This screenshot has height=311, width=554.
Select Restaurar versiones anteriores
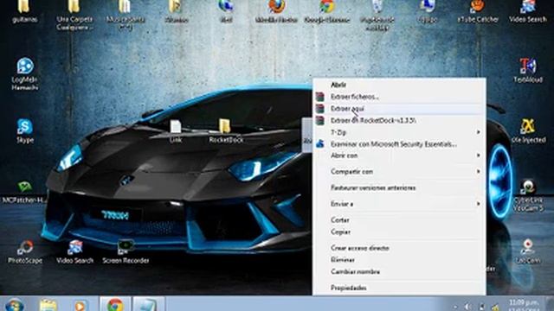pos(399,188)
